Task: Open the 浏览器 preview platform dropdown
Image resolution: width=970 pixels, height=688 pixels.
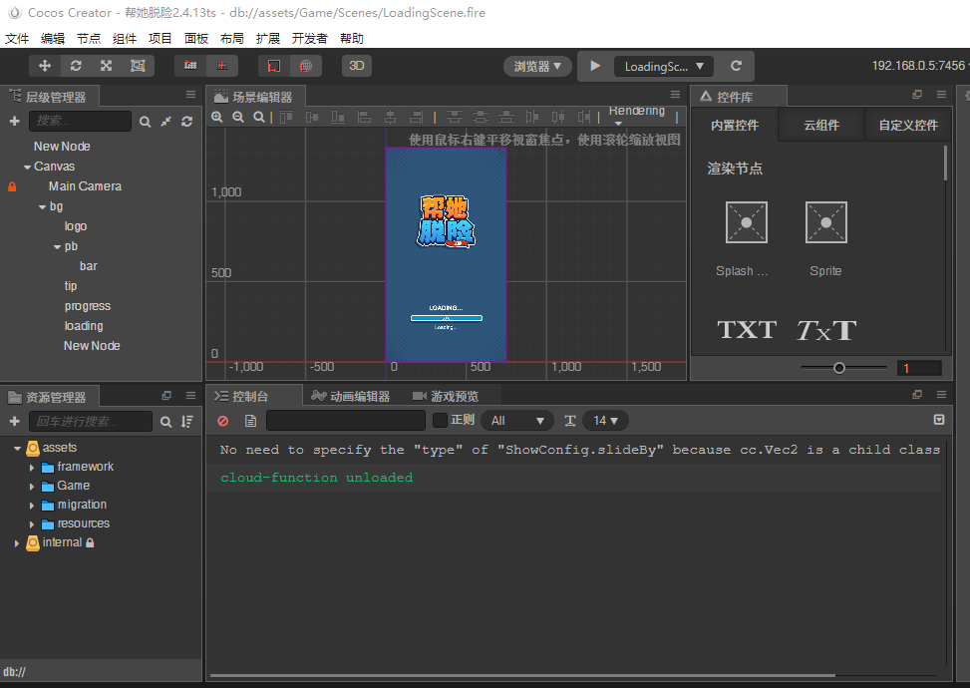Action: point(537,66)
